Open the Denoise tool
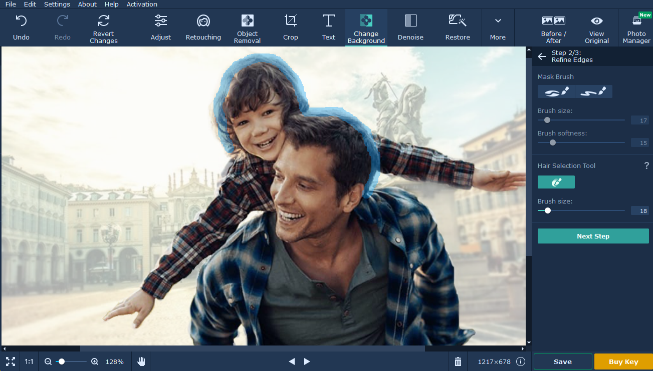 (411, 27)
